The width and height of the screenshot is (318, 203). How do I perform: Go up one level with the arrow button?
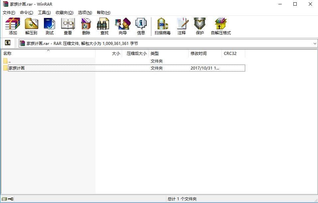[8, 43]
